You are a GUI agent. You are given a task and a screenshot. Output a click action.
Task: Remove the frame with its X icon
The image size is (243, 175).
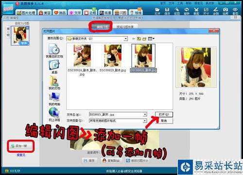(28, 28)
